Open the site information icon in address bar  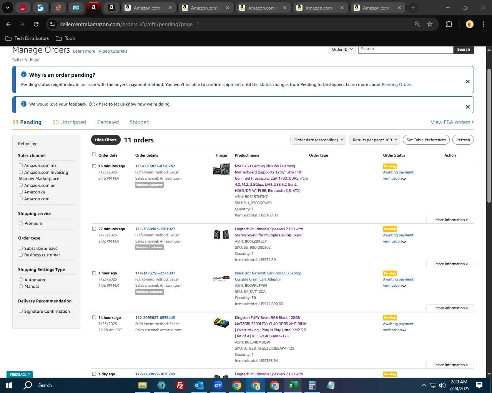(x=53, y=24)
